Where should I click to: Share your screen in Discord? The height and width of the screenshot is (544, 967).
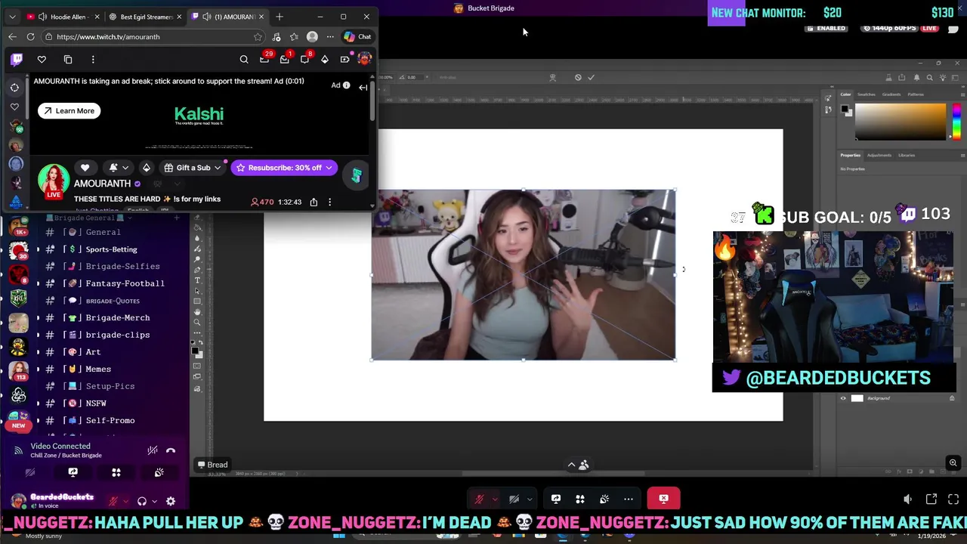[x=73, y=472]
